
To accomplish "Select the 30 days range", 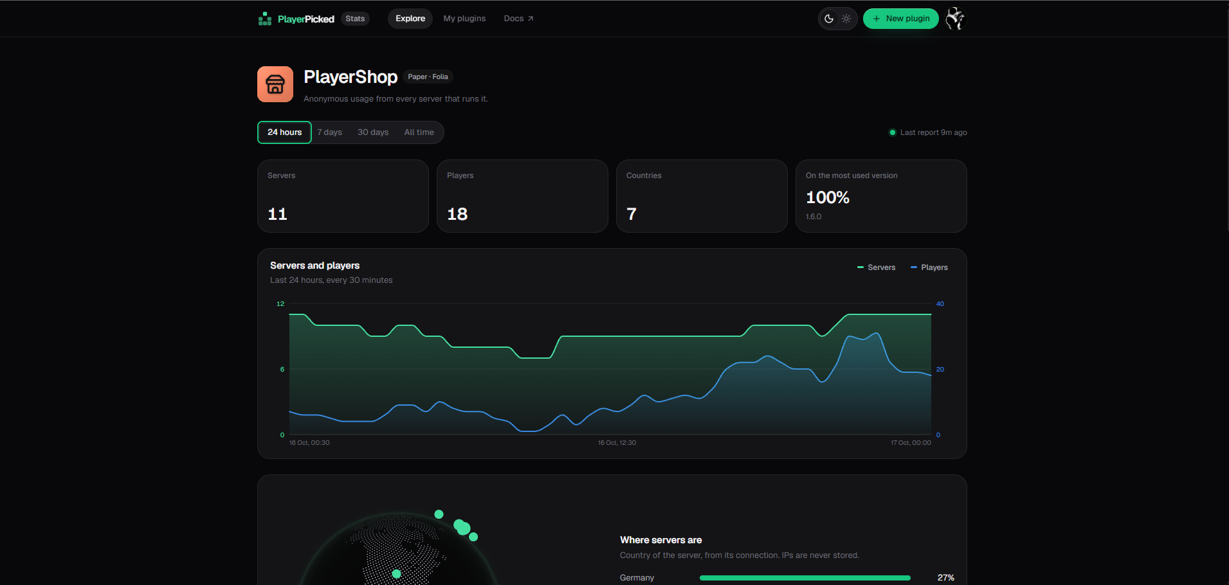I will click(x=373, y=132).
